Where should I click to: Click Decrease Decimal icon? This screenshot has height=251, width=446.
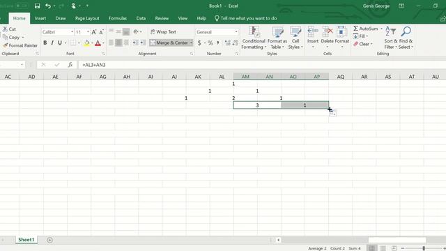click(x=235, y=43)
